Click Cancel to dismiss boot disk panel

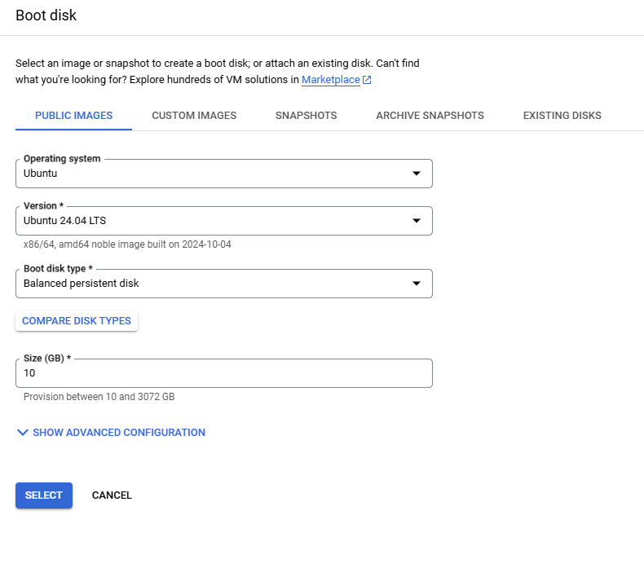pos(112,495)
